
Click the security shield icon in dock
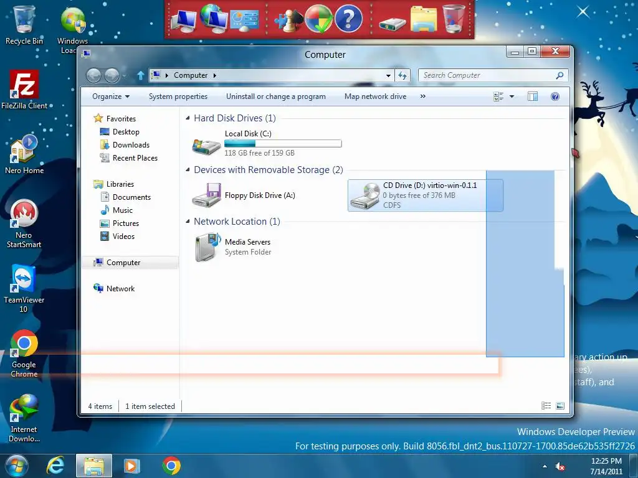319,19
